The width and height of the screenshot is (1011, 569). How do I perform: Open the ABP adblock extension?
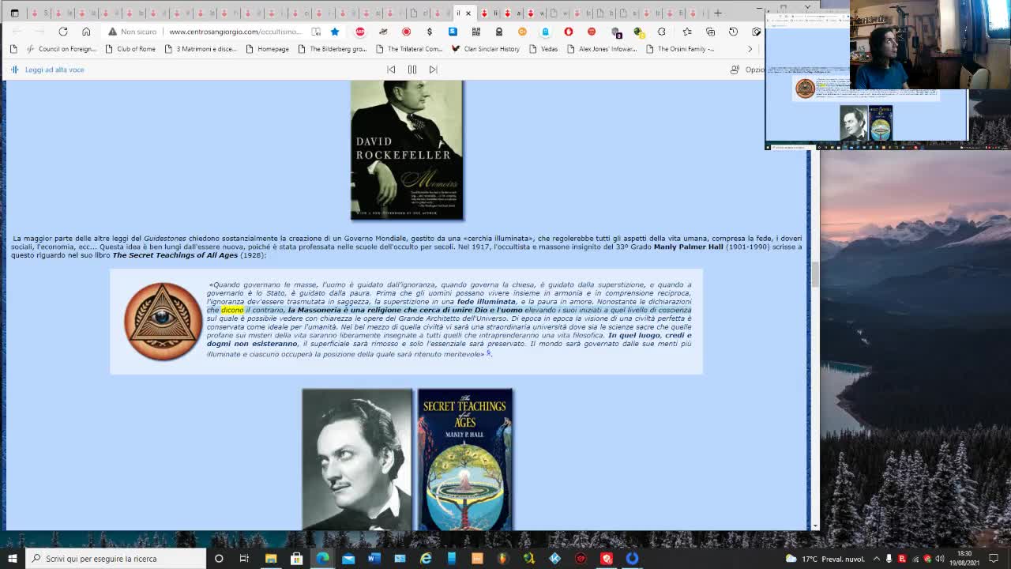[360, 32]
